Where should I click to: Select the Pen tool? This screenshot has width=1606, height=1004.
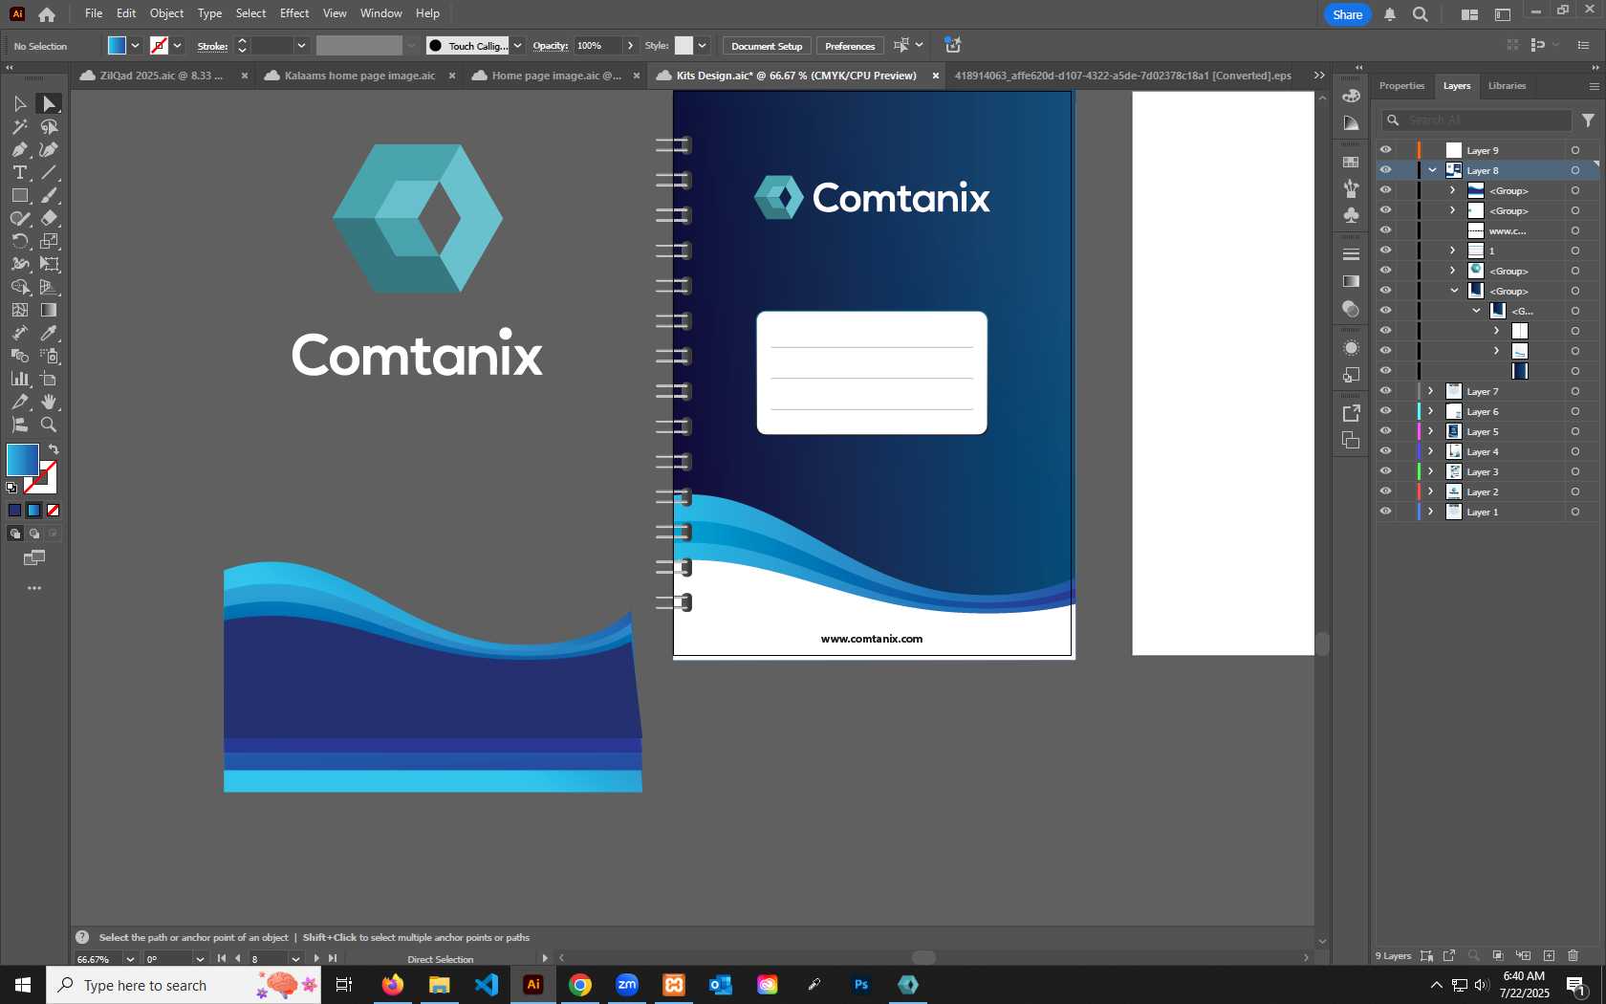19,149
